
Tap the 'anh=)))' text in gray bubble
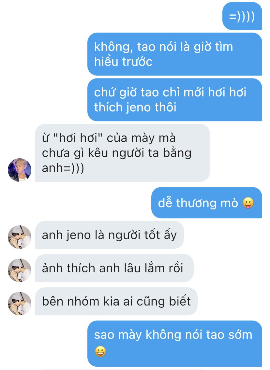click(63, 168)
